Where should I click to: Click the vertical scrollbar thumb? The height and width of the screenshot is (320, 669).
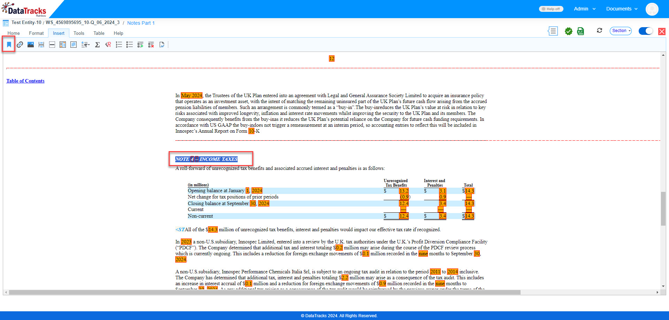tap(663, 208)
